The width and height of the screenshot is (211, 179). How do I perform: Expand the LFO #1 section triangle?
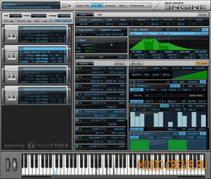(x=131, y=82)
